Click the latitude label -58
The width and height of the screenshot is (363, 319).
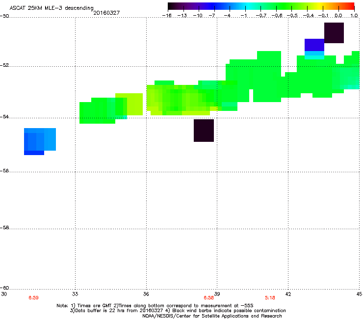[4, 228]
